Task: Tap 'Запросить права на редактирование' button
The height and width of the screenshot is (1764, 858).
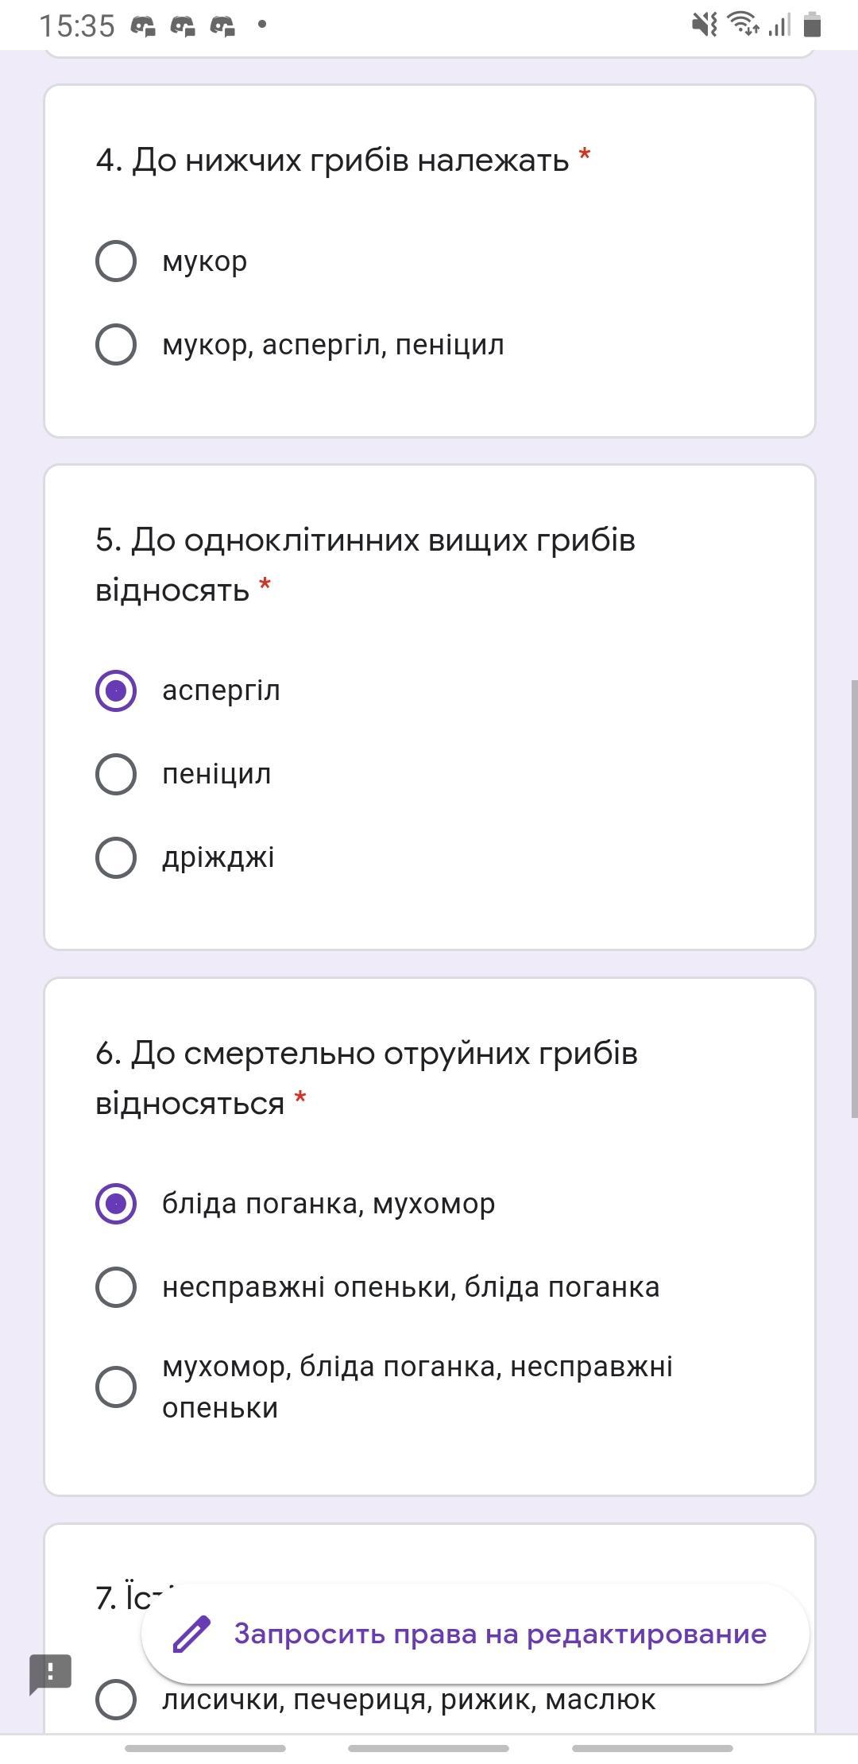Action: 475,1634
